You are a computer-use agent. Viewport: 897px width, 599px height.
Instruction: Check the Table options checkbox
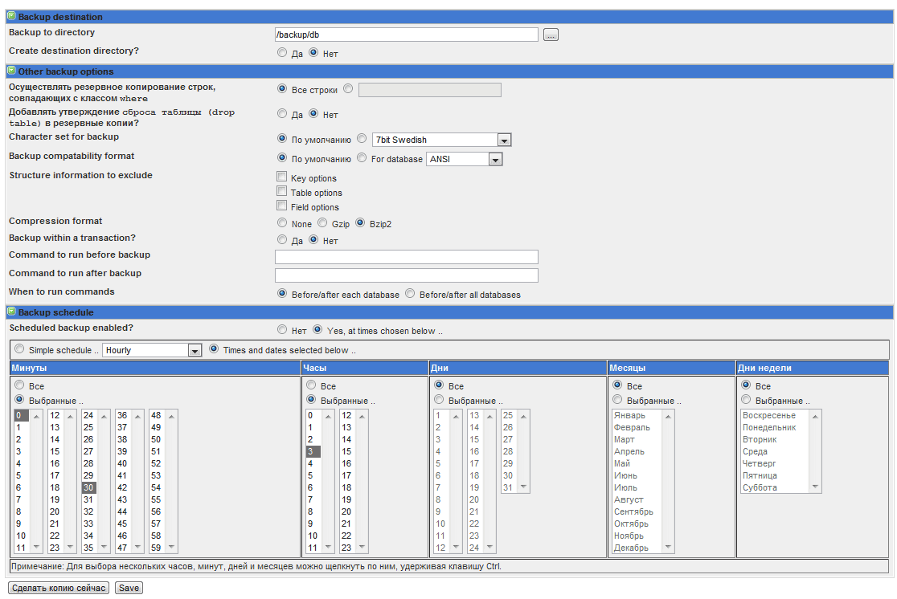point(281,192)
